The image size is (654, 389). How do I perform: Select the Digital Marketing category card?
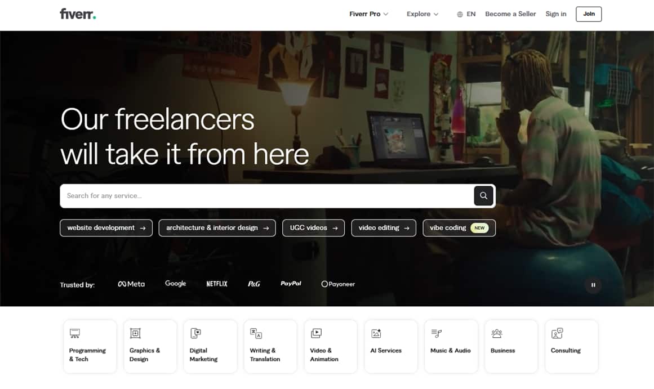pos(210,346)
